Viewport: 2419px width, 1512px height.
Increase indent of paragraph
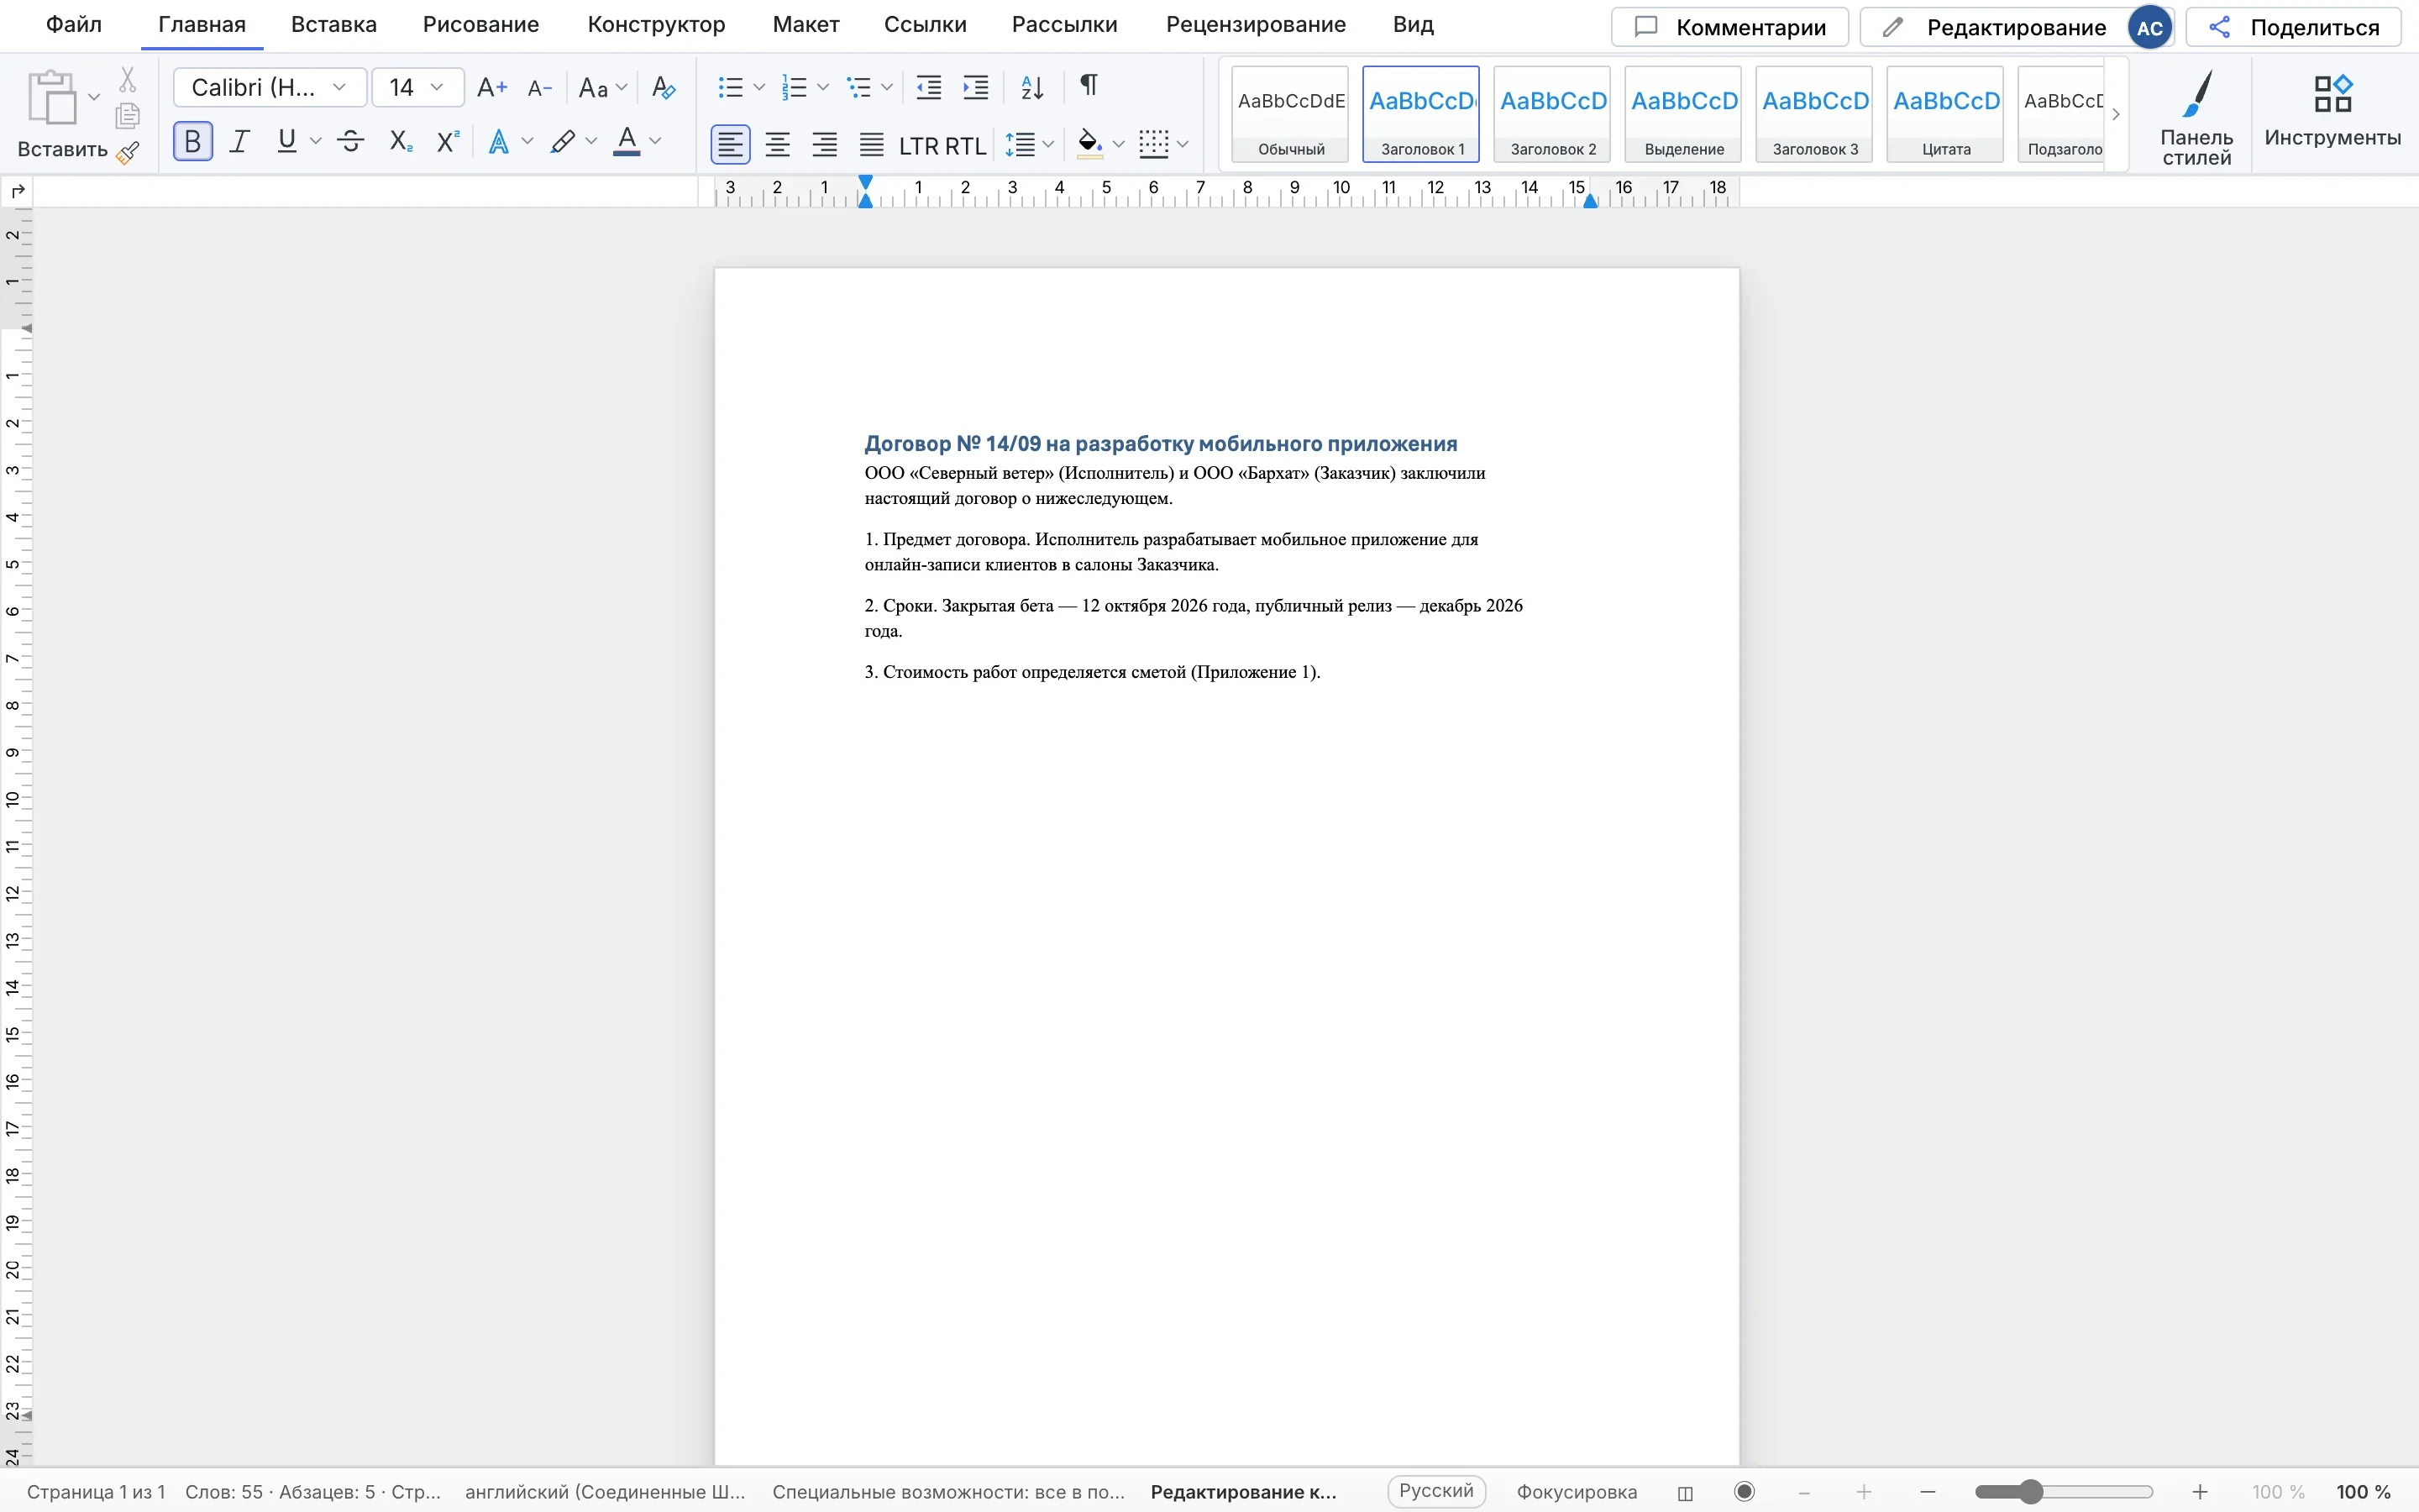pos(976,87)
